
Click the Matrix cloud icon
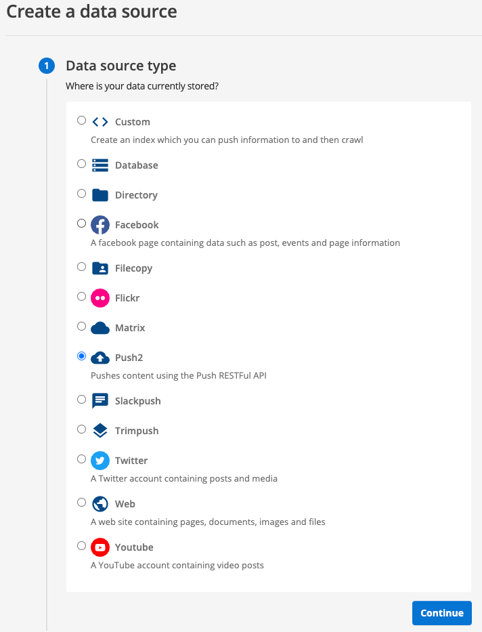click(99, 327)
